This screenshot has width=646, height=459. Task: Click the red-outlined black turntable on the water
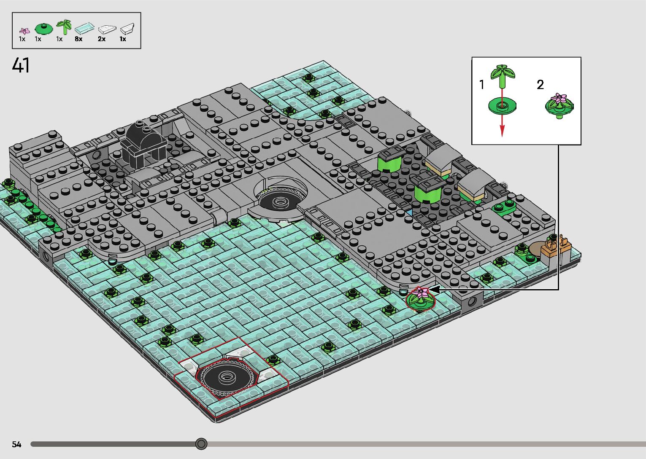tap(228, 376)
